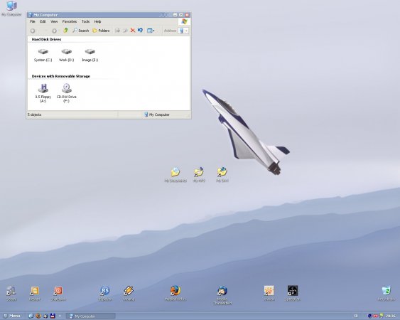The height and width of the screenshot is (320, 400).
Task: Click the 5 objects status bar text
Action: [34, 114]
